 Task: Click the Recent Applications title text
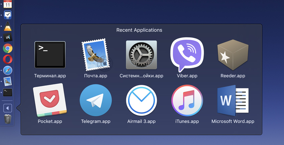point(139,30)
